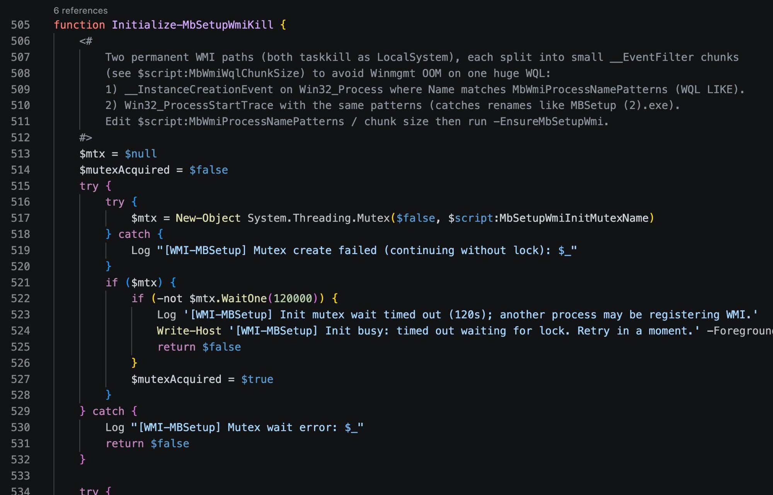Click the 120000 timeout number

pyautogui.click(x=293, y=298)
